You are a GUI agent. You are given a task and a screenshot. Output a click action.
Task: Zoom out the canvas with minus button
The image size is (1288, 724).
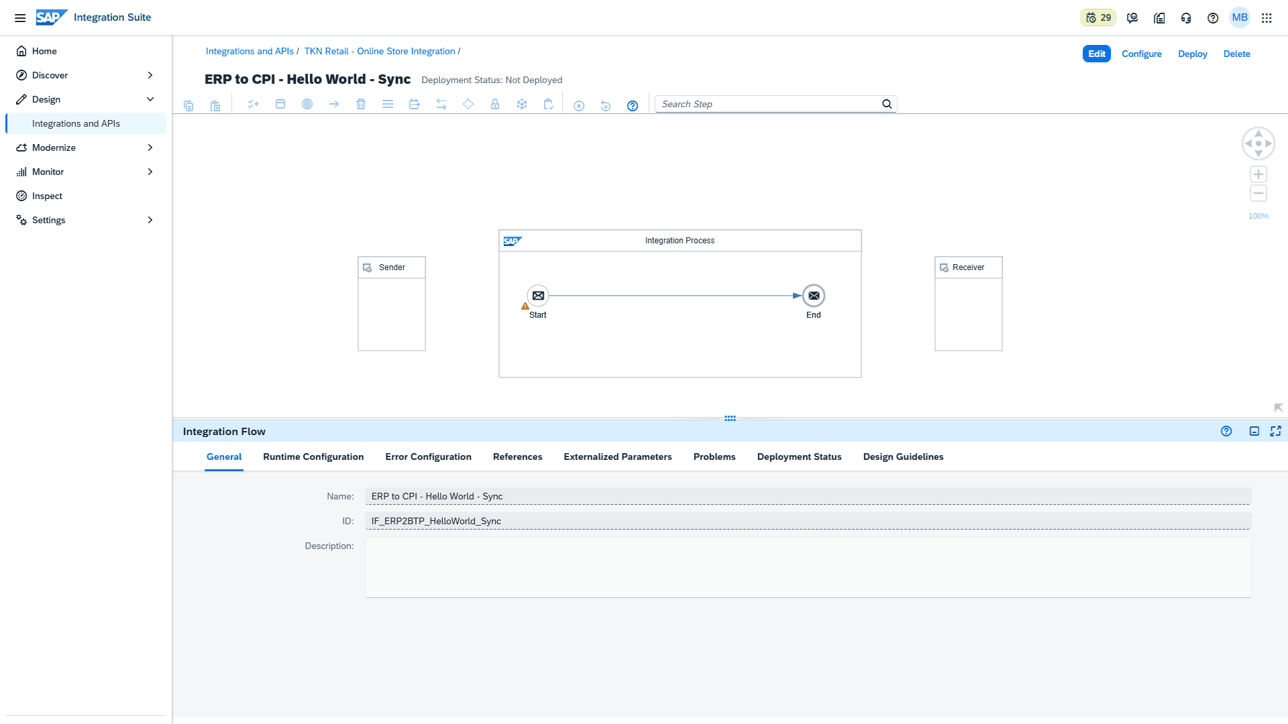click(1258, 194)
